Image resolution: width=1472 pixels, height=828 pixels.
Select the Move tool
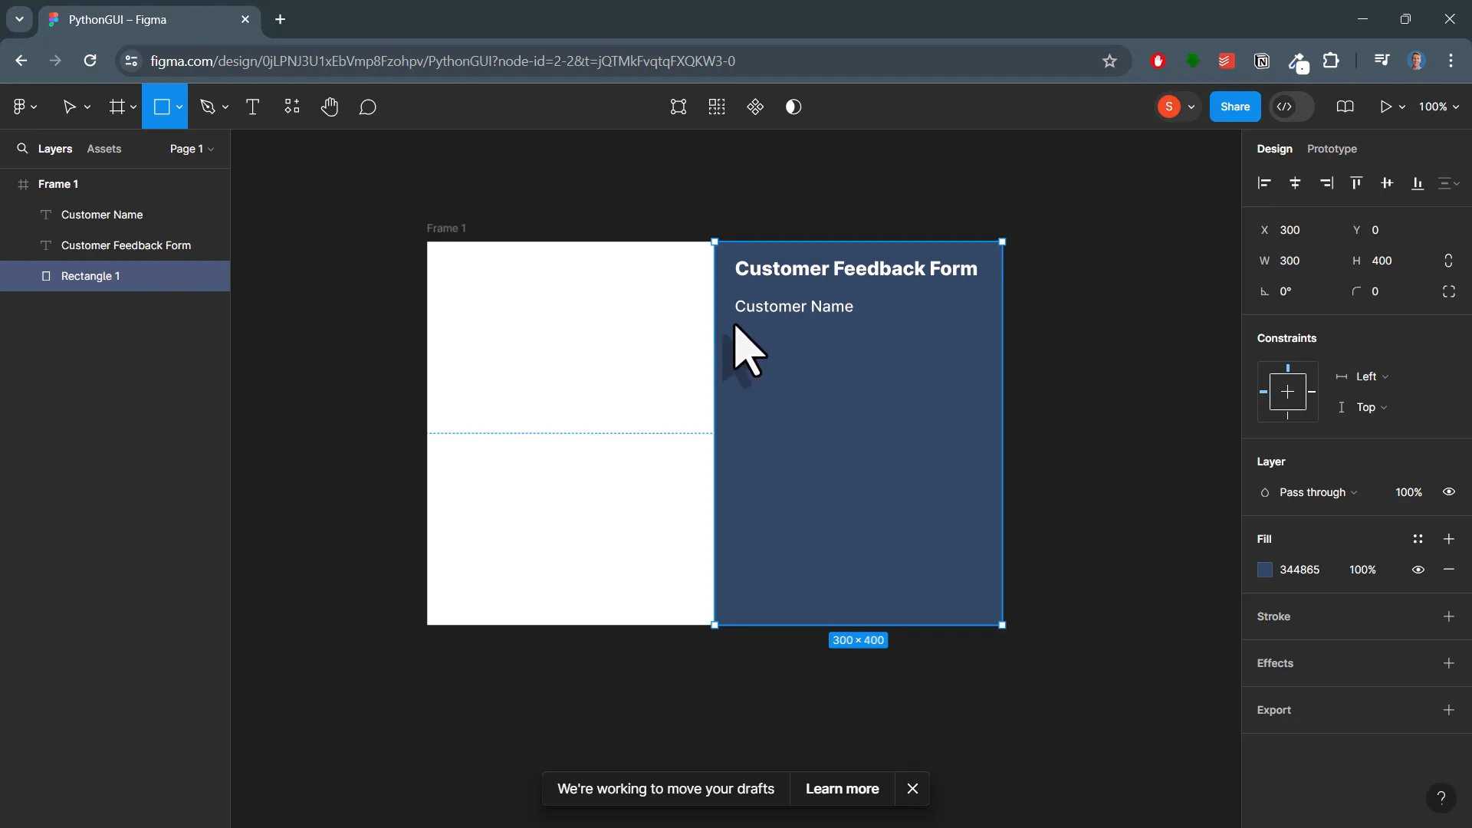click(71, 107)
